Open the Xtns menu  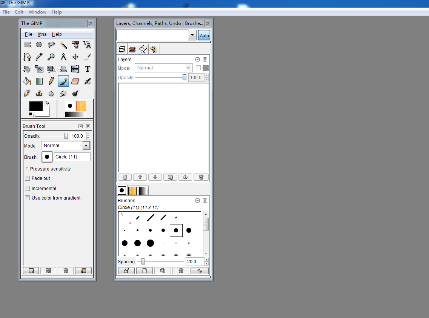42,34
